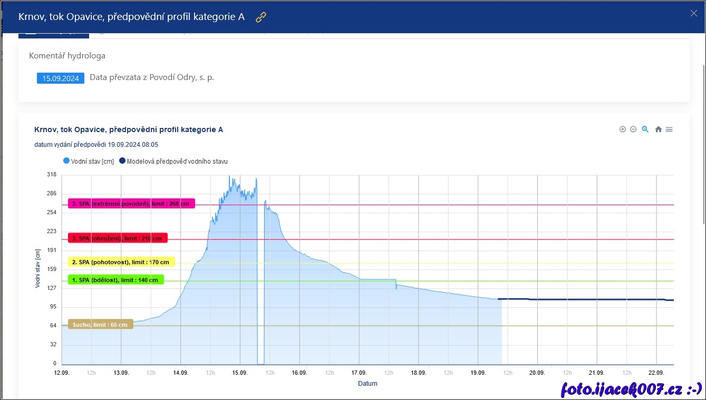Open the chart hamburger export menu
This screenshot has height=400, width=706.
pos(669,129)
